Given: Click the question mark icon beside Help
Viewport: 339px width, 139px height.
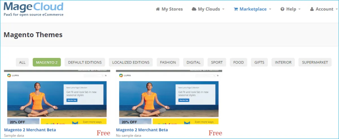Looking at the screenshot, I should click(x=282, y=9).
